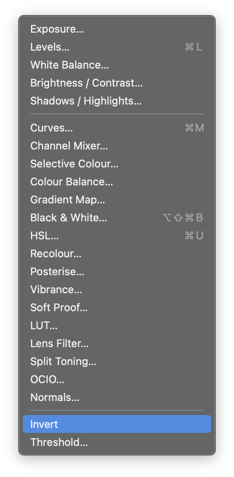This screenshot has height=477, width=234.
Task: Open the Threshold adjustment
Action: 117,442
